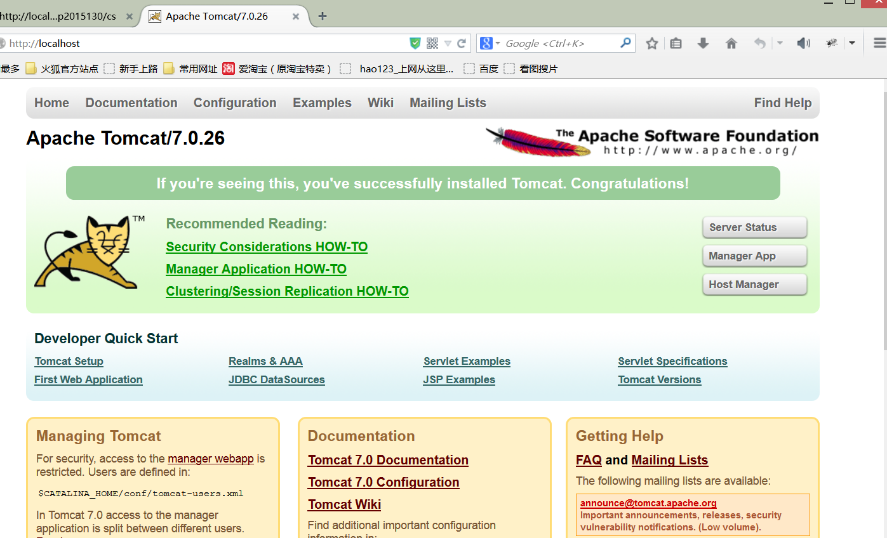Screen dimensions: 887x538
Task: Open the Servlet Specifications link
Action: coord(672,361)
